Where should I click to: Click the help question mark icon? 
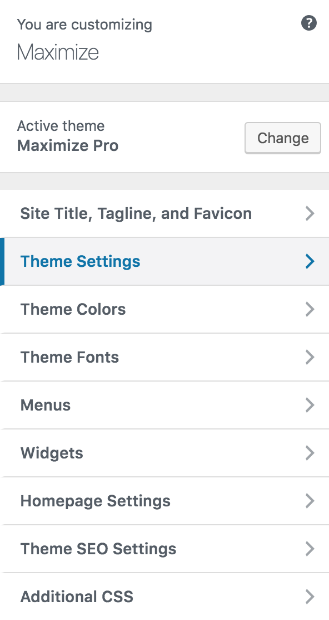click(309, 23)
